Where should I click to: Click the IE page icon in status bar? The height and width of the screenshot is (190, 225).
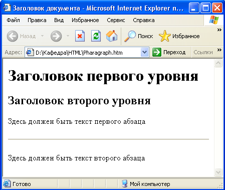[x=7, y=184]
